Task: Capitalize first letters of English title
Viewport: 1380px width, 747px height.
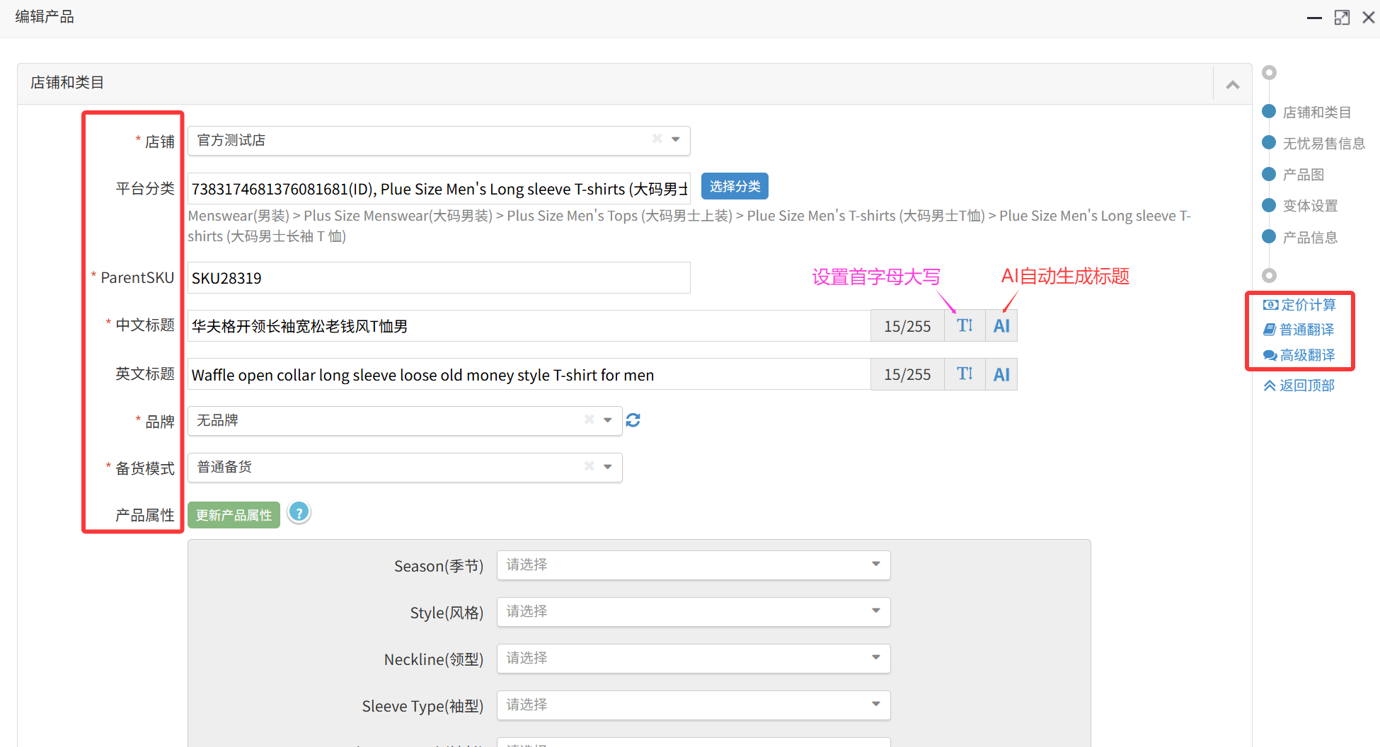Action: [965, 374]
